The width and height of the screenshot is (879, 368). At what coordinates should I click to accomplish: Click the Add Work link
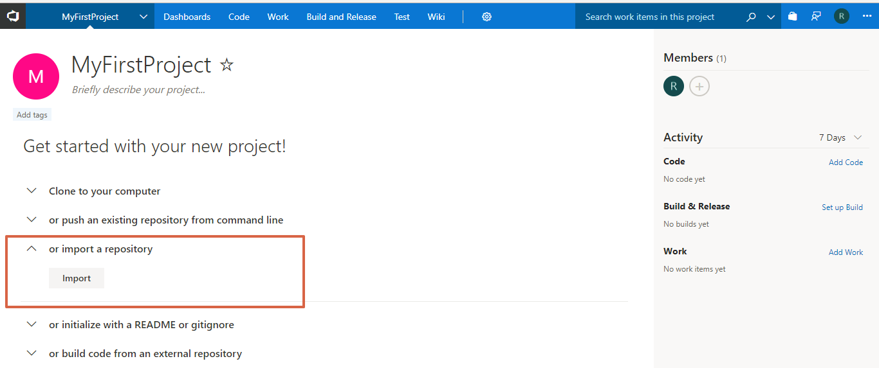pyautogui.click(x=846, y=252)
